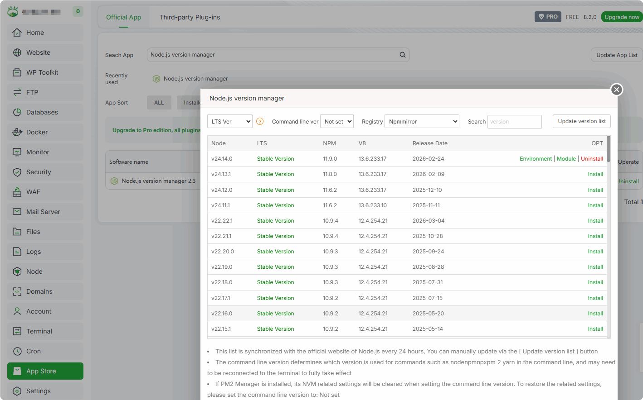Viewport: 643px width, 400px height.
Task: Open the Command line ver dropdown
Action: 337,121
